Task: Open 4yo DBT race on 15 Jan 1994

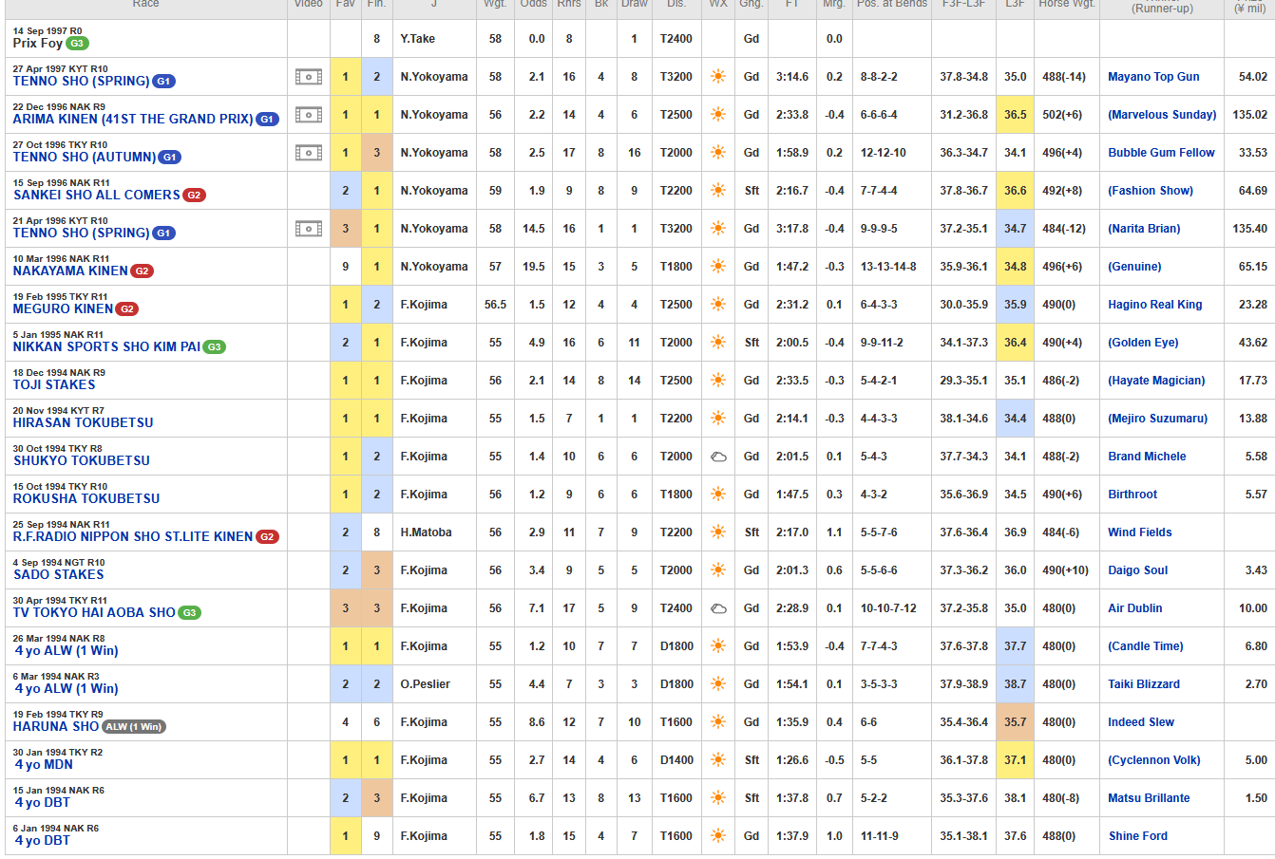Action: [43, 802]
